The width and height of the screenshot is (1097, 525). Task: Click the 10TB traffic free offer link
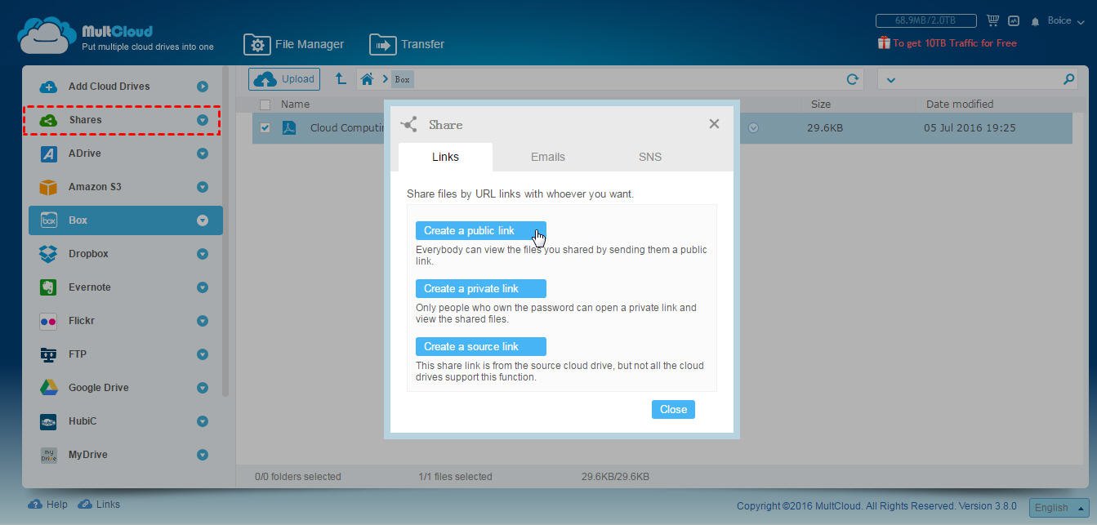click(948, 42)
